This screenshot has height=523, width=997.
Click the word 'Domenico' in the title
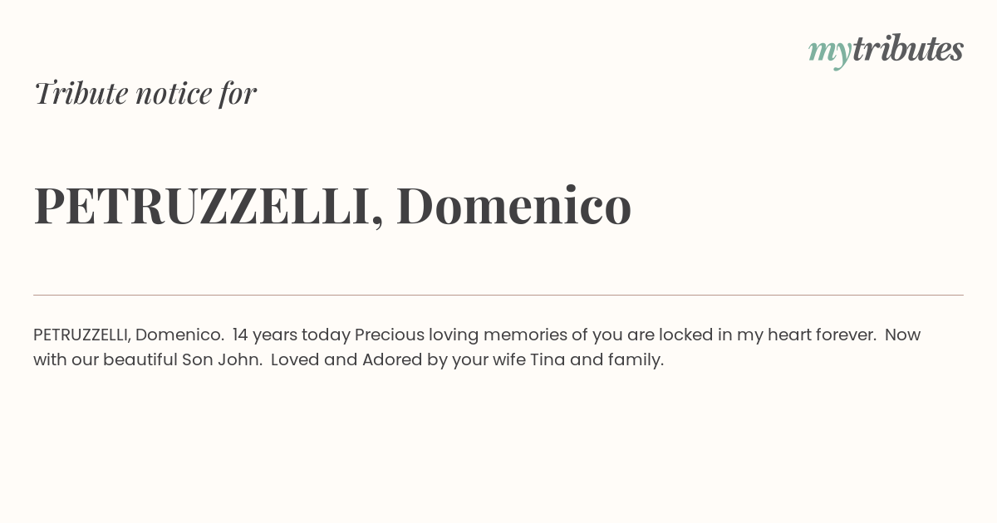click(514, 205)
